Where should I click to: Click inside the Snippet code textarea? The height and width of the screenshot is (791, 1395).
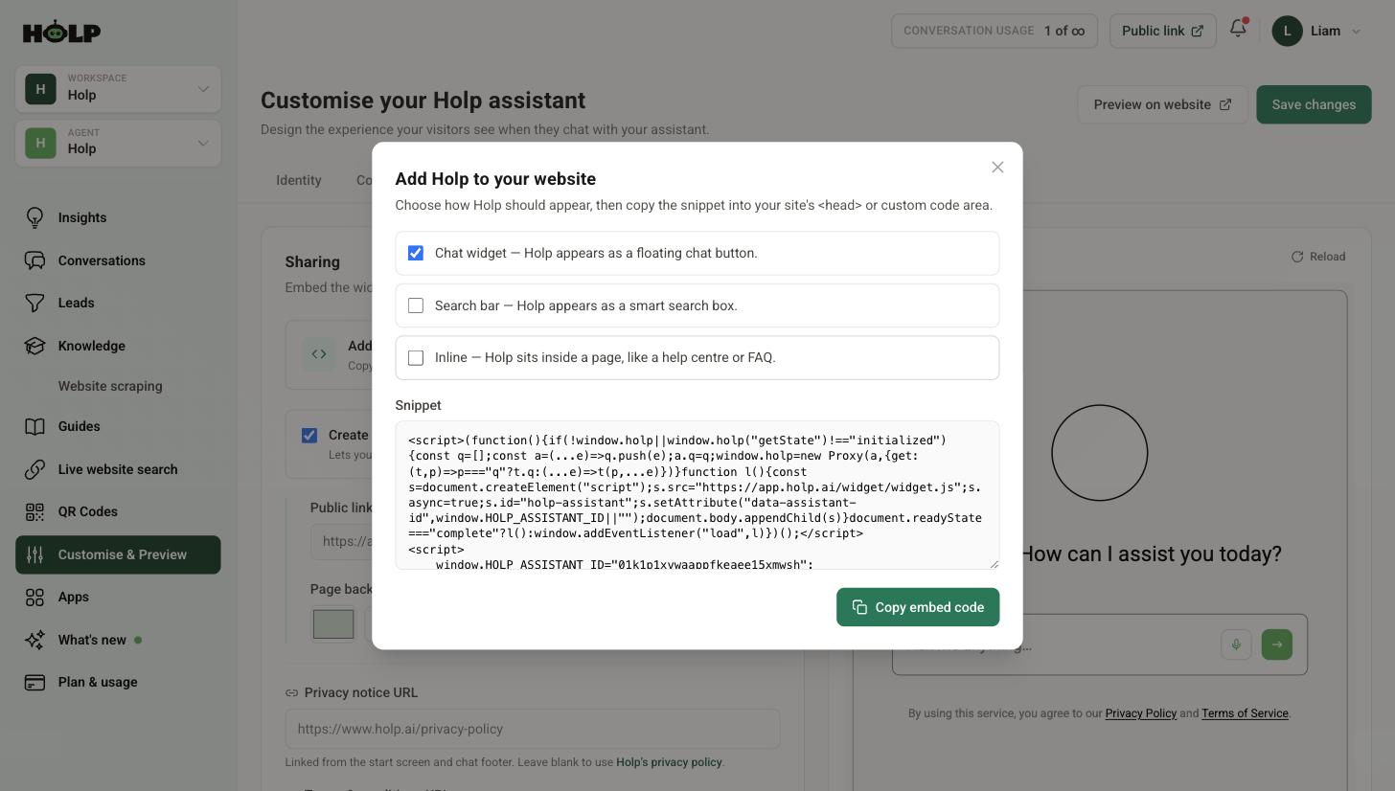(697, 495)
